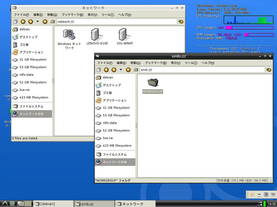Open 表示 menu in smb:/// window
277x207 pixels.
tap(176, 63)
